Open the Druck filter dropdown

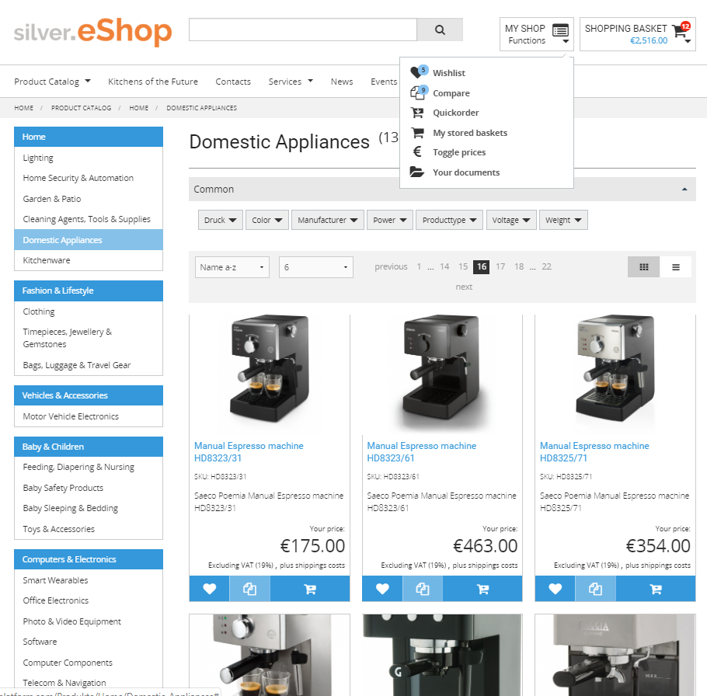(221, 220)
